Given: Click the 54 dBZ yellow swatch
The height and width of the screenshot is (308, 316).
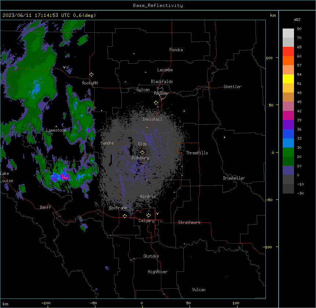Looking at the screenshot, I should tap(288, 79).
